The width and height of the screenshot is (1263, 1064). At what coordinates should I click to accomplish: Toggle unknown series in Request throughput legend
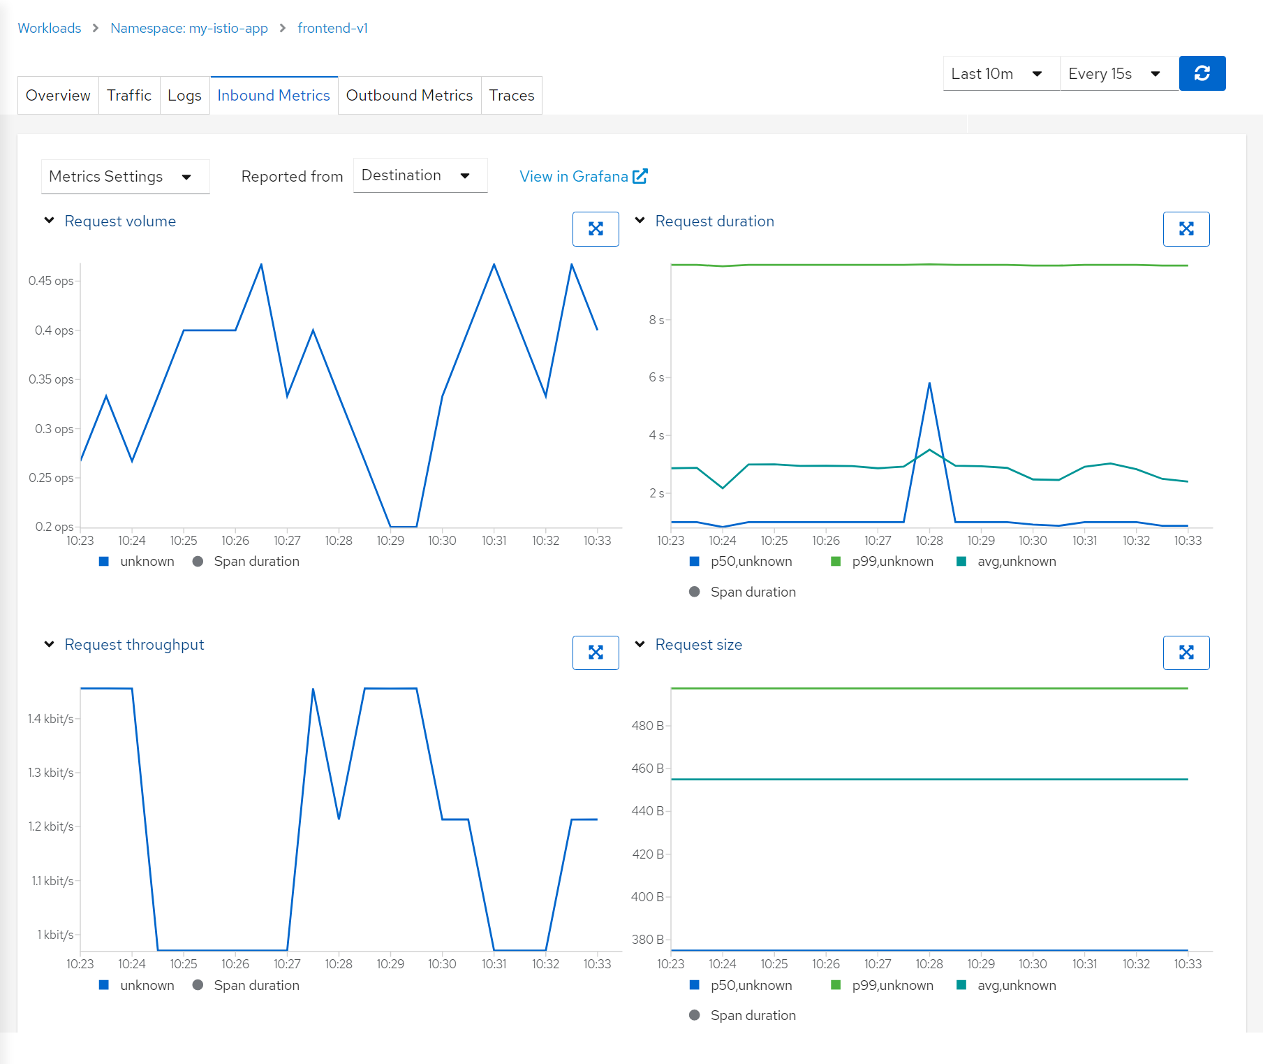pyautogui.click(x=137, y=985)
